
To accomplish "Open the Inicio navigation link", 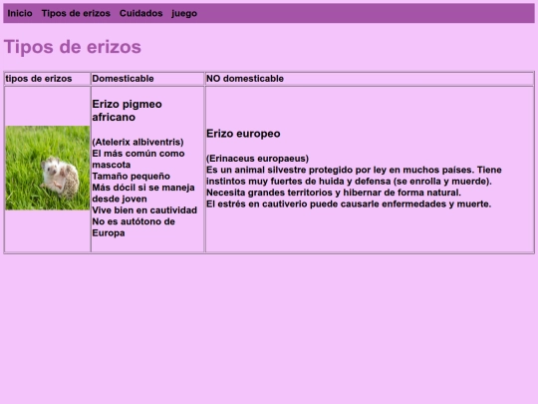I will tap(20, 13).
